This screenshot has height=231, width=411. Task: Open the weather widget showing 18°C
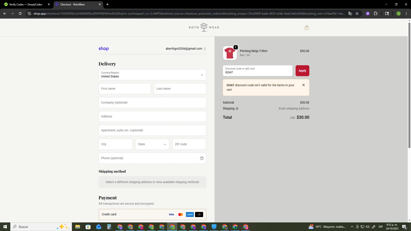pos(327,227)
